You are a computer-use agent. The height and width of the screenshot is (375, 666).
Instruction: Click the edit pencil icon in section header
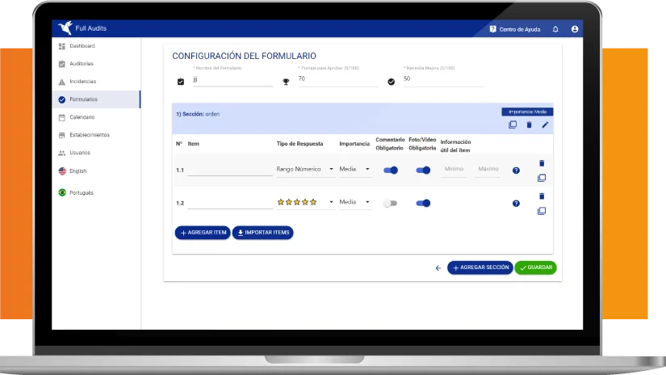tap(545, 124)
